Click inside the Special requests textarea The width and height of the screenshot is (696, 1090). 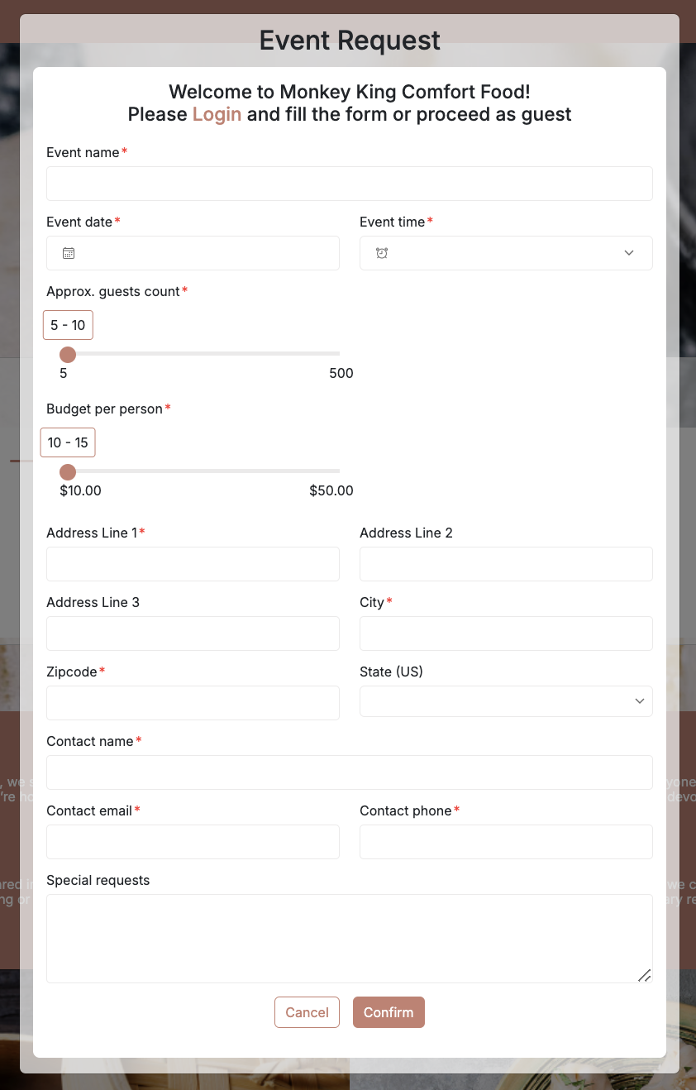click(x=350, y=939)
